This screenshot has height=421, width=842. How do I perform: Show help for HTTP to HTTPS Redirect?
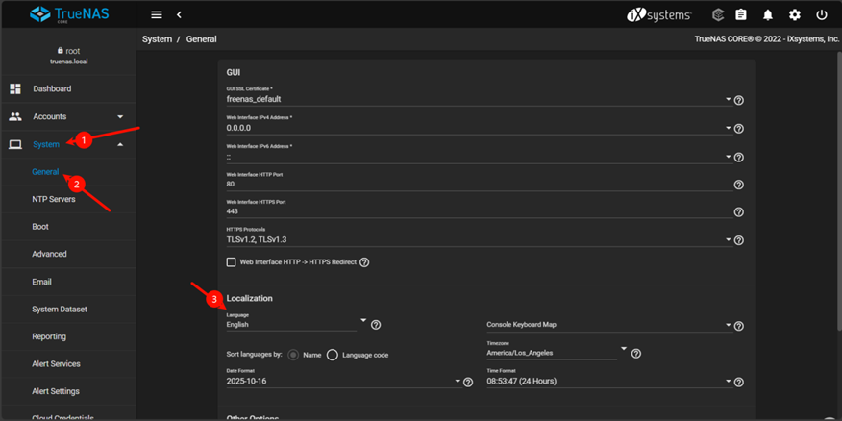point(364,262)
